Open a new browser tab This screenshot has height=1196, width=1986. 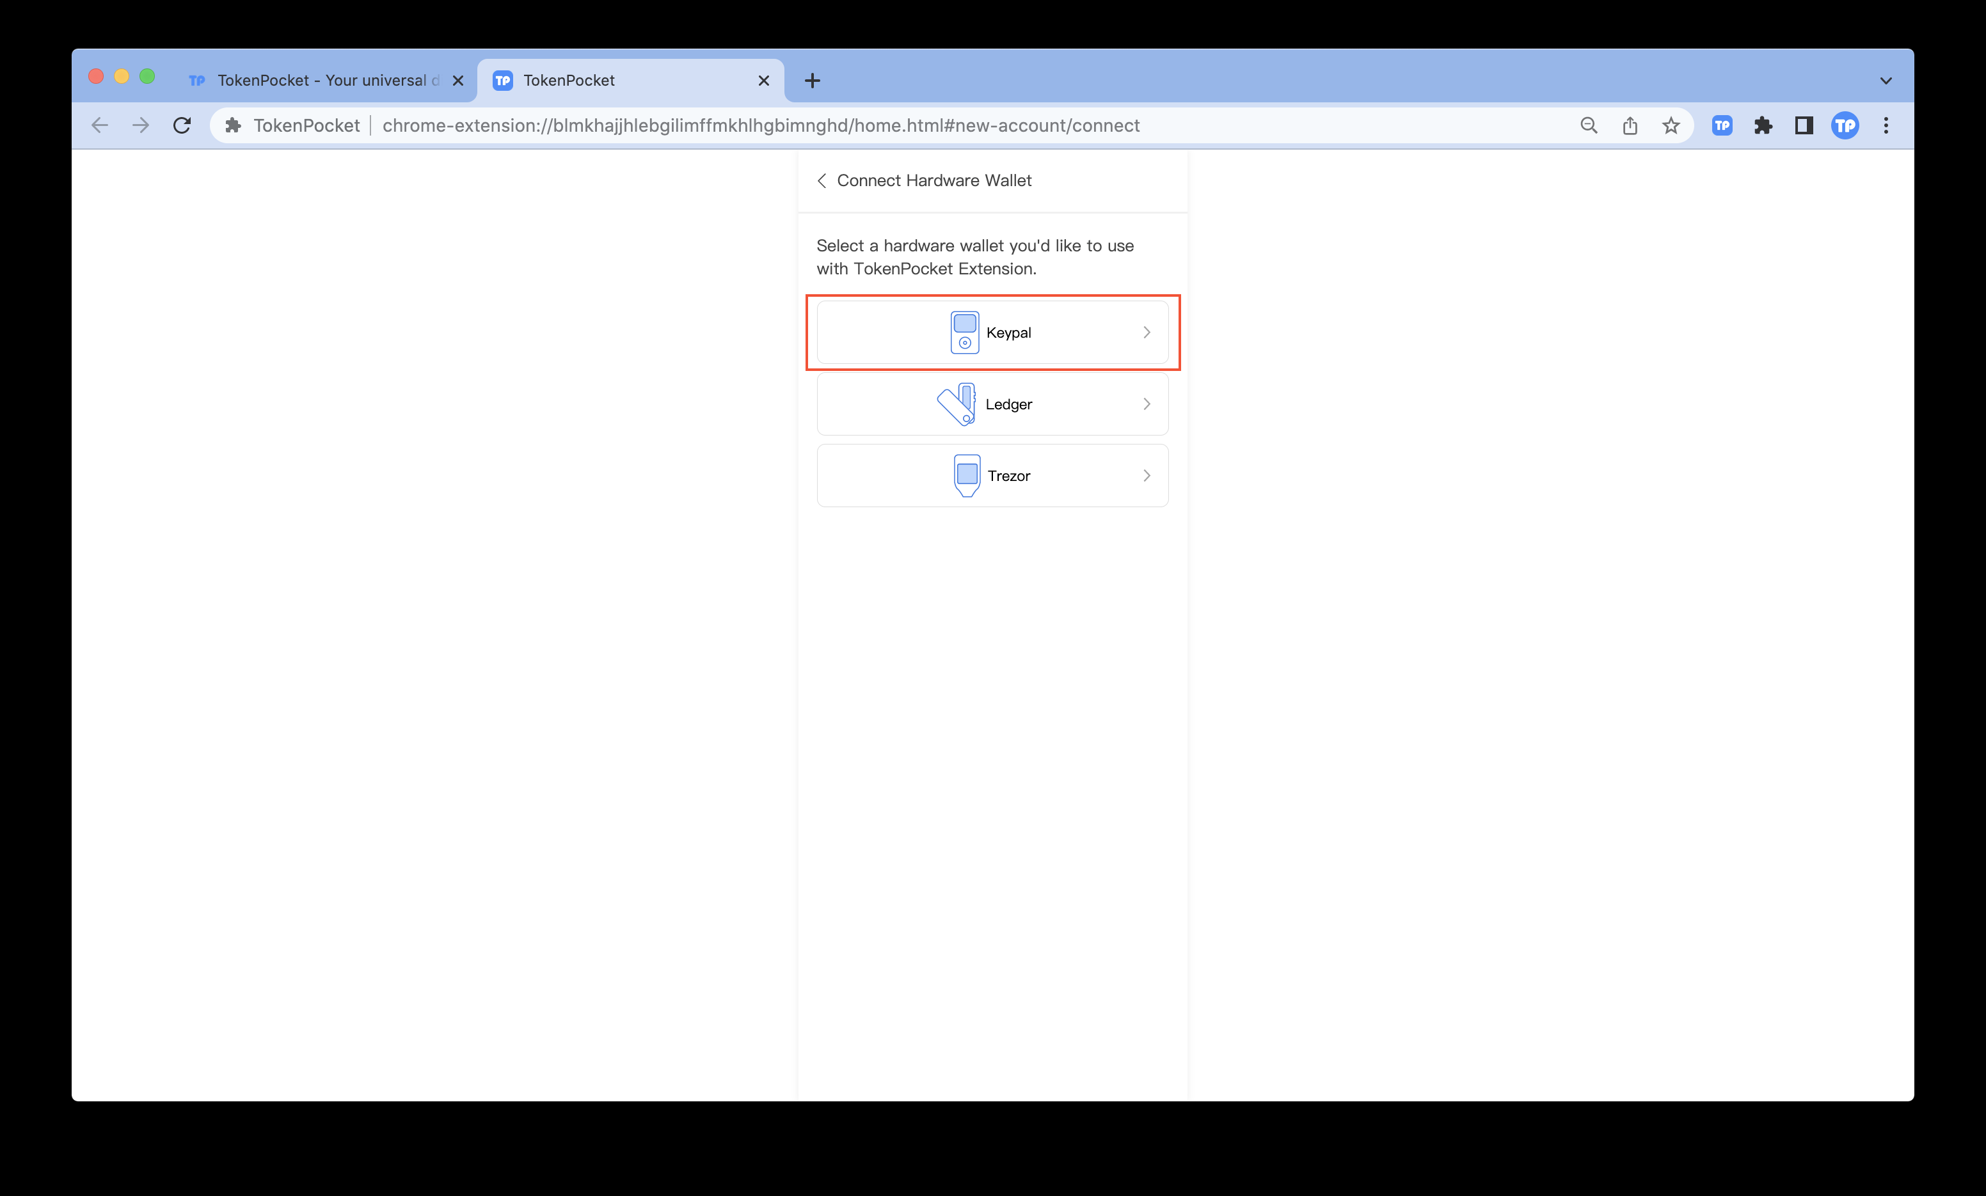pos(813,81)
